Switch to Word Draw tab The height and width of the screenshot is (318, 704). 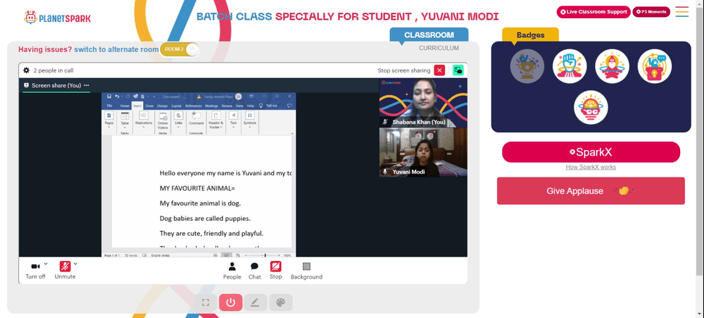[x=149, y=106]
